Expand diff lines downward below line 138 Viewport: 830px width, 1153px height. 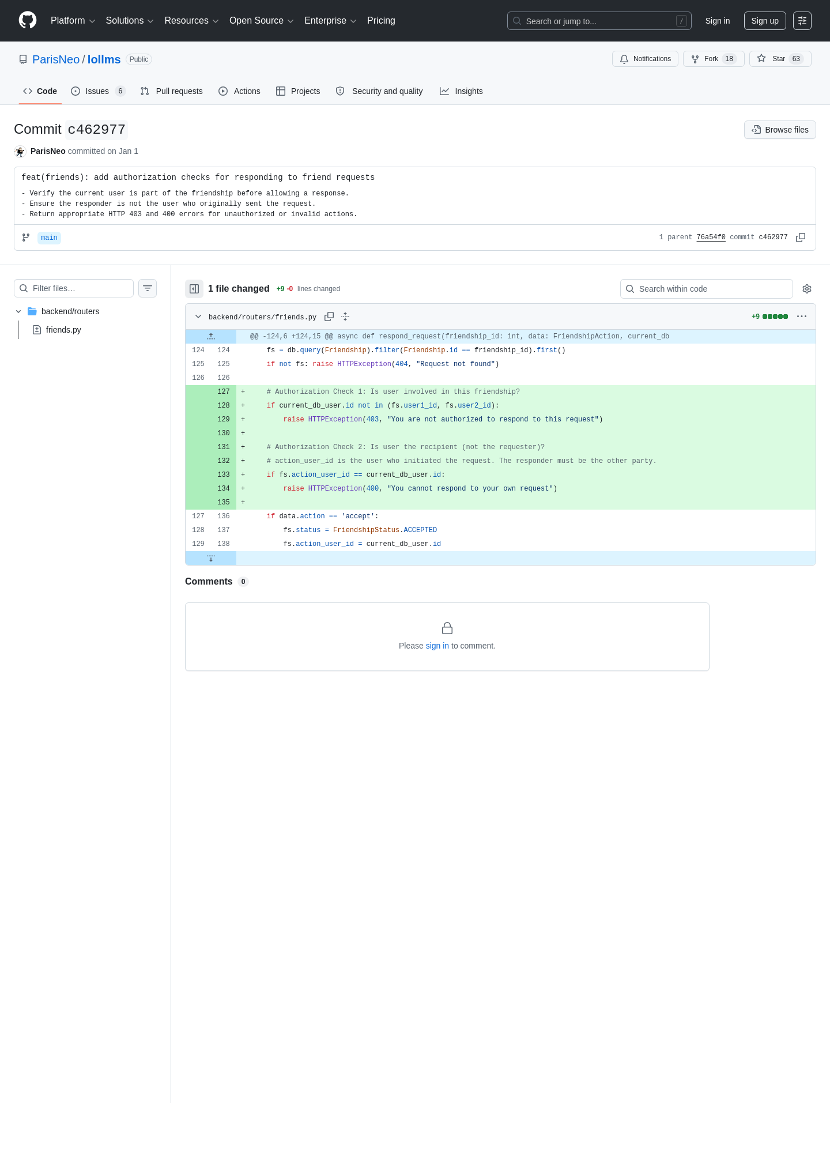(211, 558)
